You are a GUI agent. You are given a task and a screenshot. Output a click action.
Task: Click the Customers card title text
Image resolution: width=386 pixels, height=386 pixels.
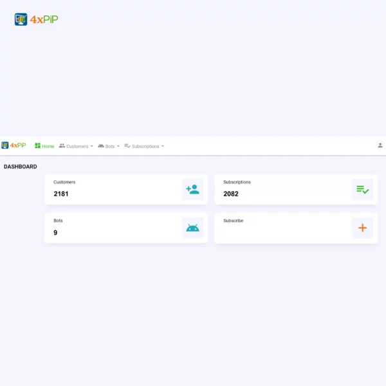tap(64, 182)
